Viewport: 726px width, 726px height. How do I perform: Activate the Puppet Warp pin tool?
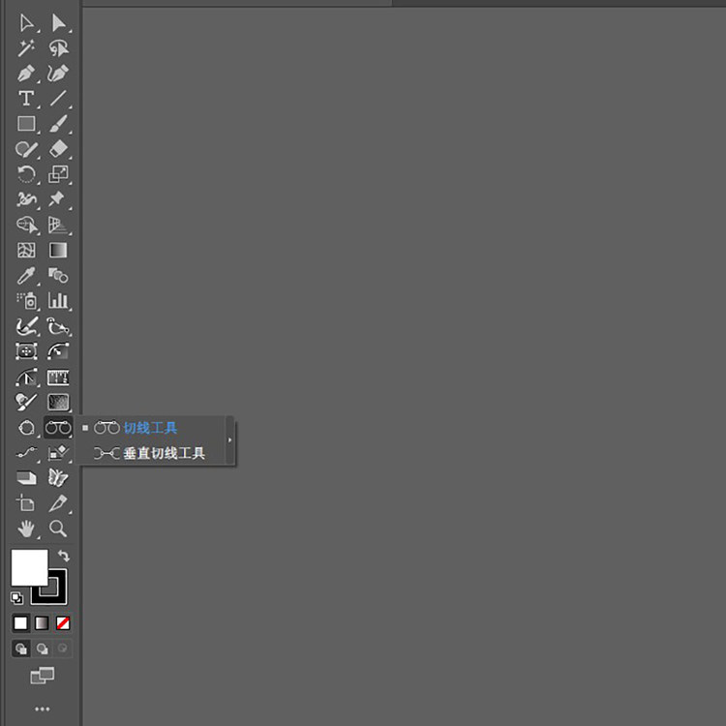(x=57, y=199)
